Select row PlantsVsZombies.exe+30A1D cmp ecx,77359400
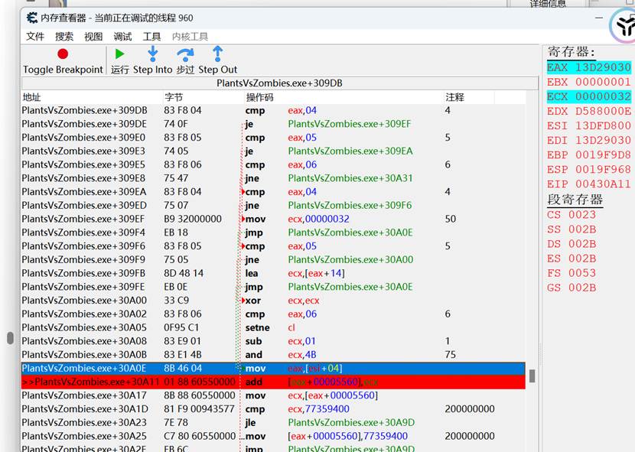Screen dimensions: 635x452 point(273,408)
